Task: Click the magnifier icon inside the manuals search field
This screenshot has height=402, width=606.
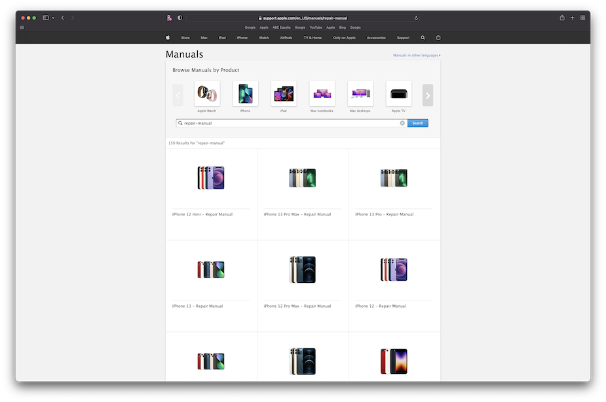Action: (x=180, y=123)
